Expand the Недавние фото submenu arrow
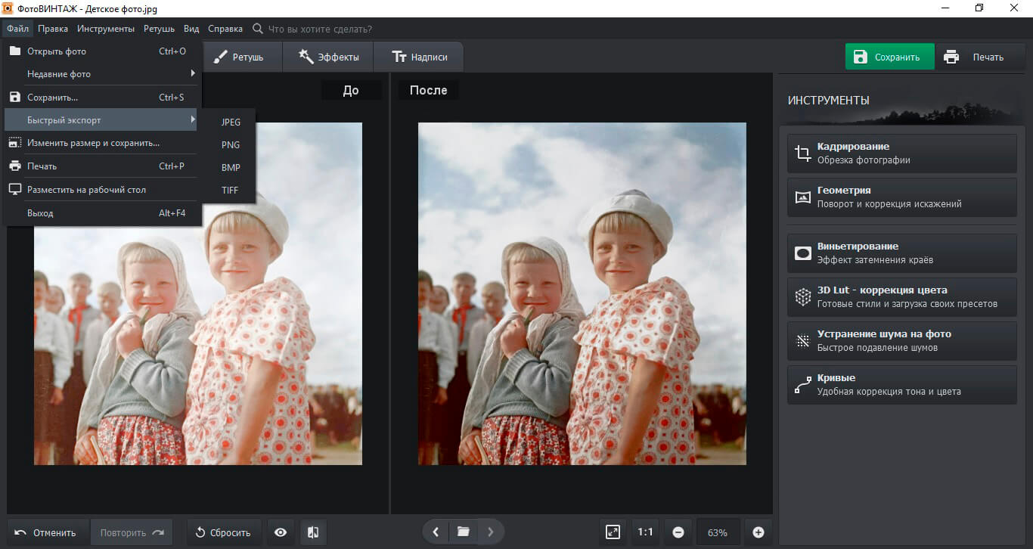 click(193, 73)
